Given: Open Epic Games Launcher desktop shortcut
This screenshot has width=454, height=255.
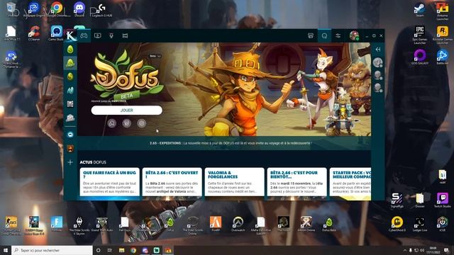Looking at the screenshot, I should pyautogui.click(x=419, y=35).
